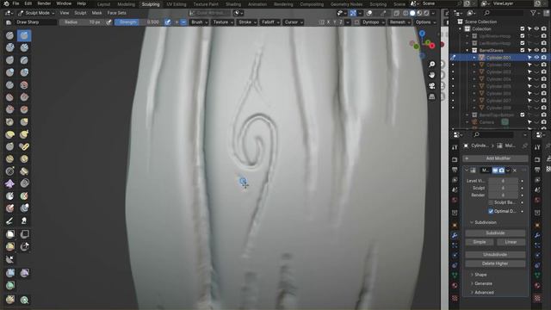Screen dimensions: 551x310
Task: Select the Draw Sharp brush tool
Action: 24,35
